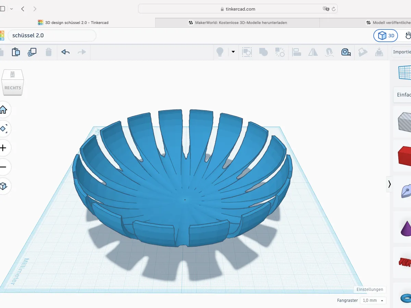Image resolution: width=411 pixels, height=308 pixels.
Task: Zoom out with the minus icon
Action: click(x=3, y=167)
